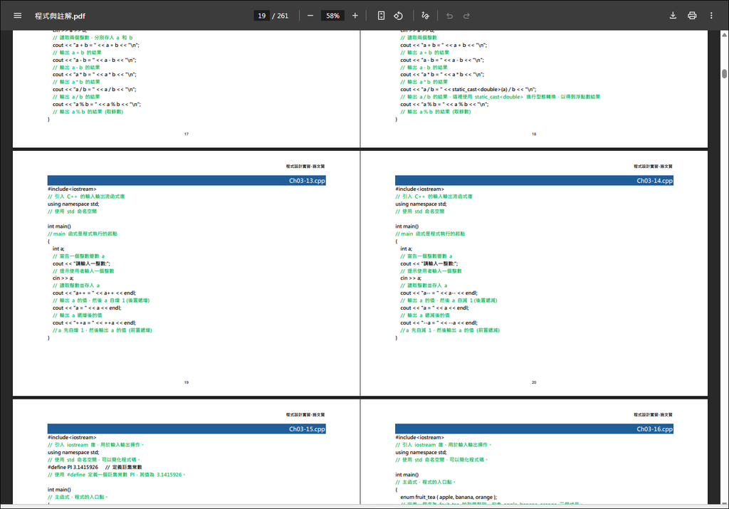Screen dimensions: 729x509
Task: Redo the annotation
Action: click(466, 16)
